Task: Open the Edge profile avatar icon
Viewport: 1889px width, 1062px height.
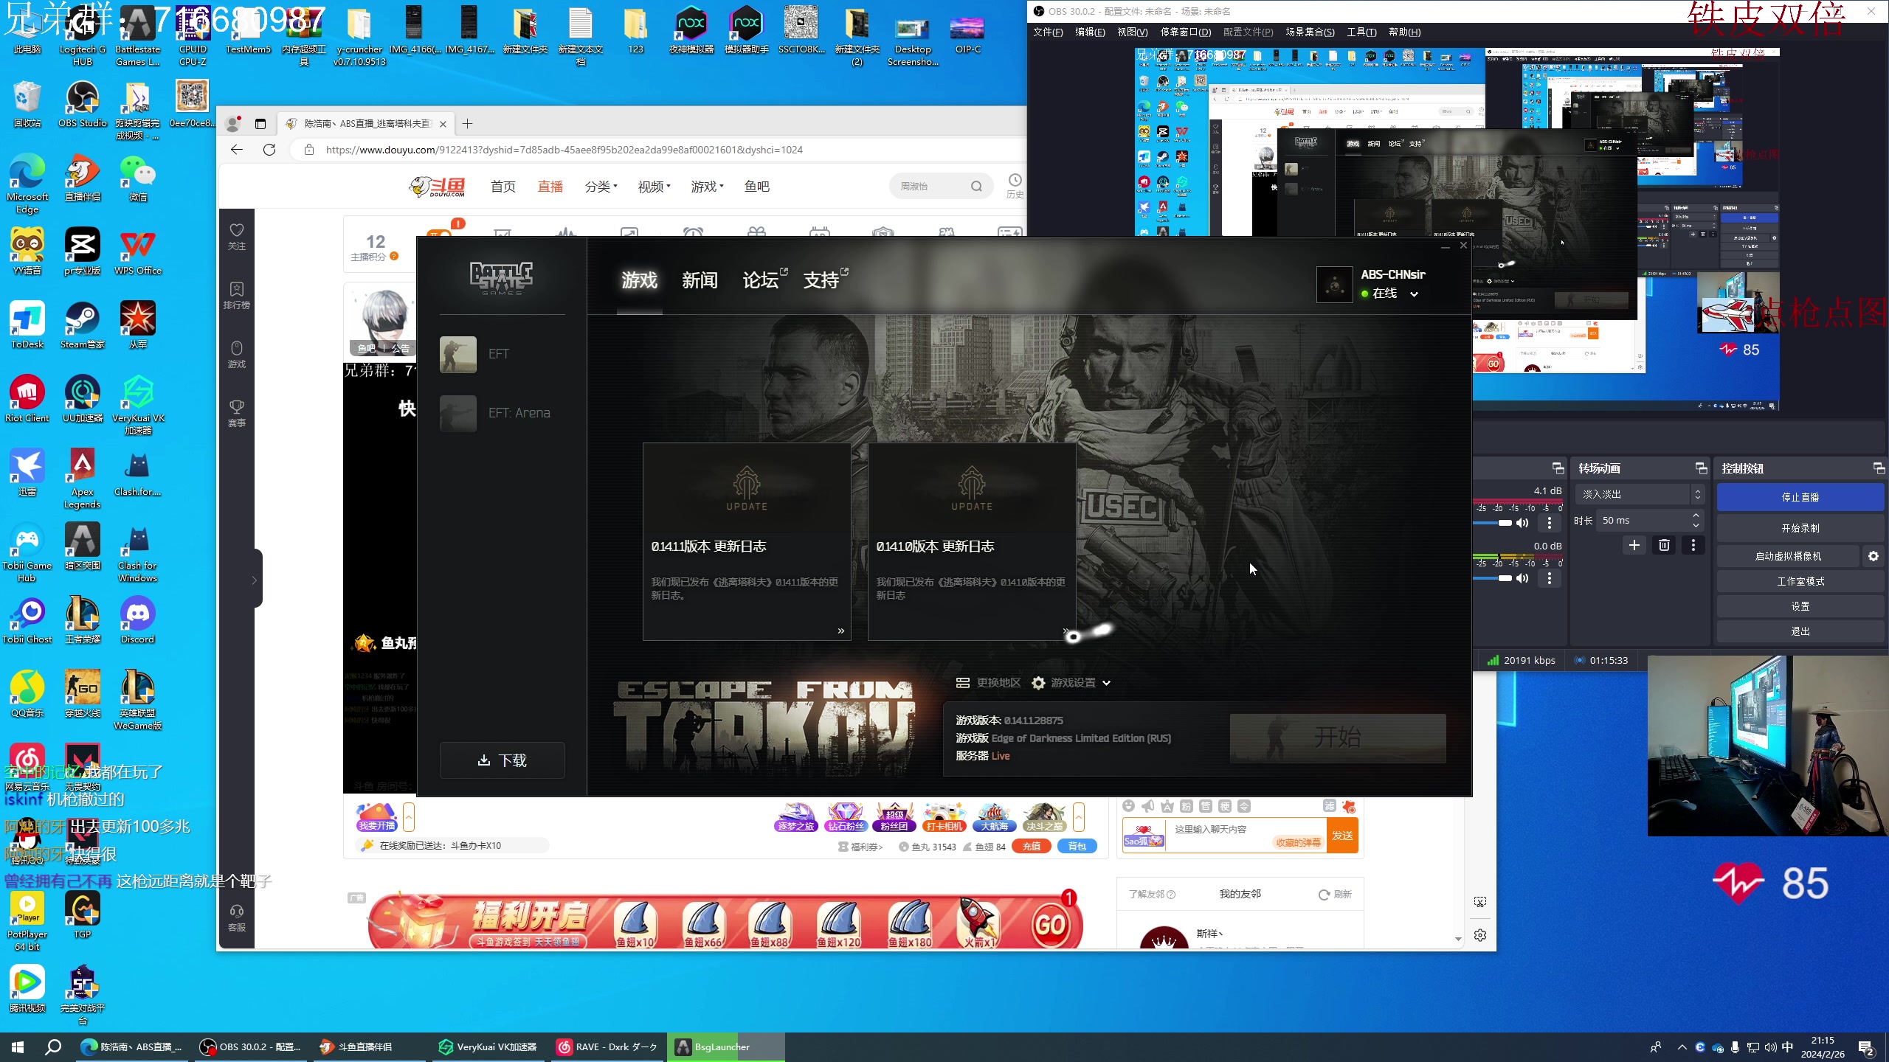Action: [x=233, y=124]
